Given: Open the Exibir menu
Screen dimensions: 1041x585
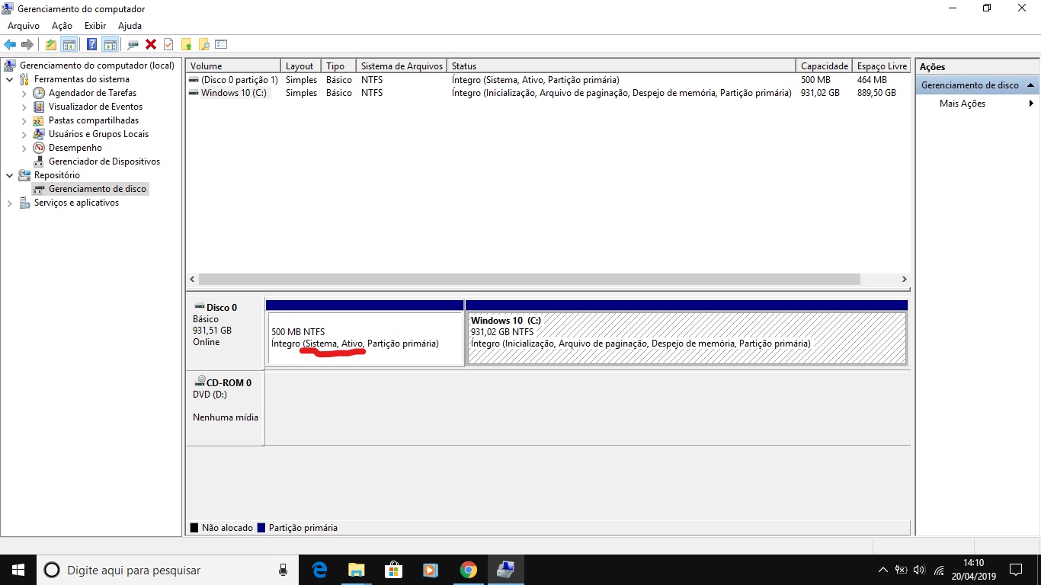Looking at the screenshot, I should coord(95,26).
